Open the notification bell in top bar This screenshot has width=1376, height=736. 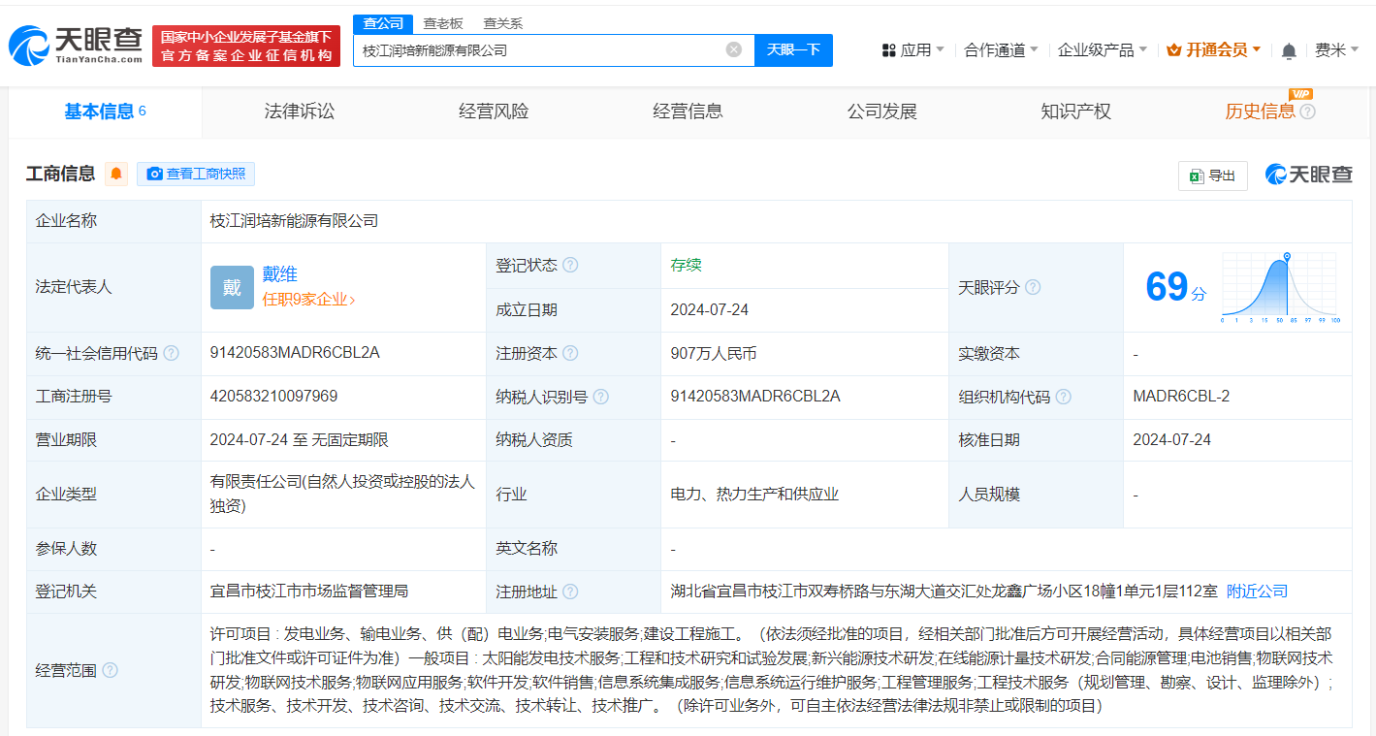pyautogui.click(x=1290, y=49)
